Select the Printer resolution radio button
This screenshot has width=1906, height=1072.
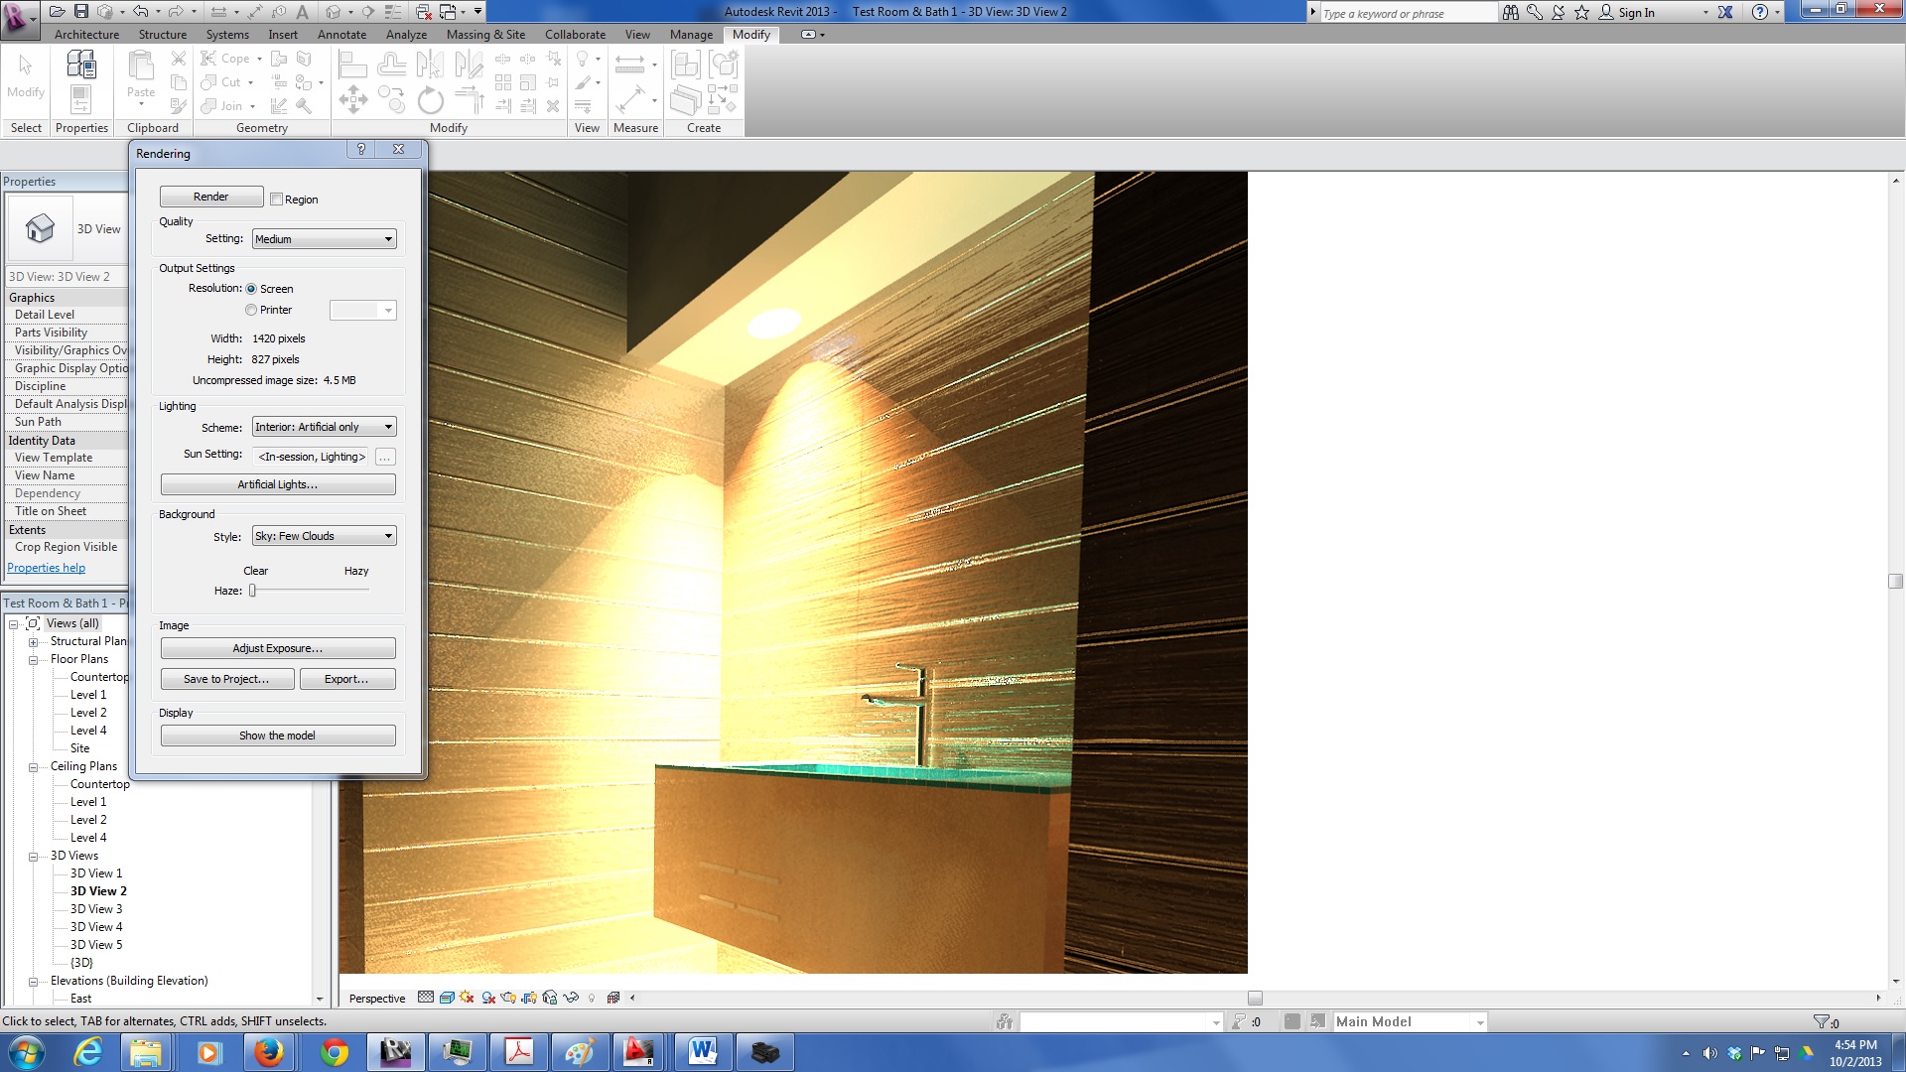coord(251,310)
